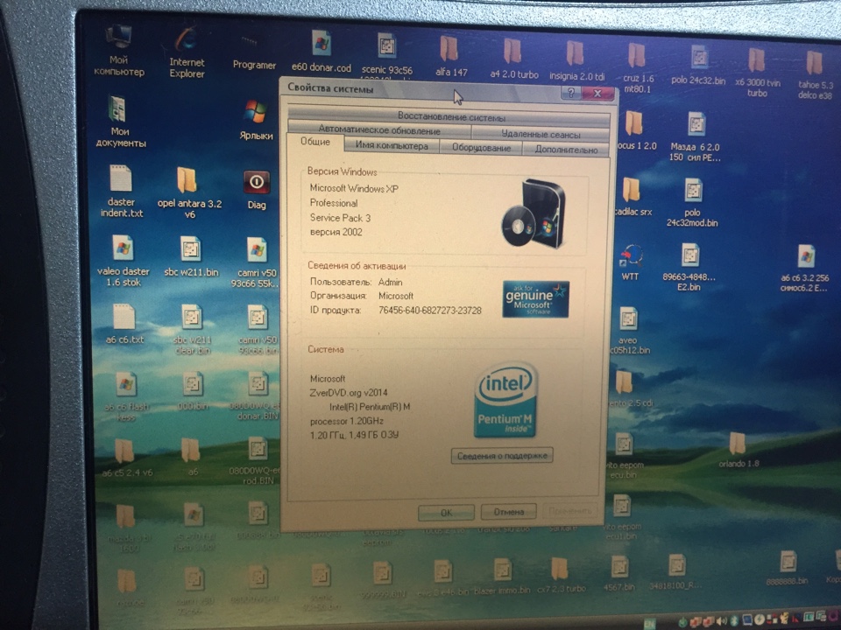841x630 pixels.
Task: Open the a6 c5 2.4 v6 folder
Action: click(124, 452)
